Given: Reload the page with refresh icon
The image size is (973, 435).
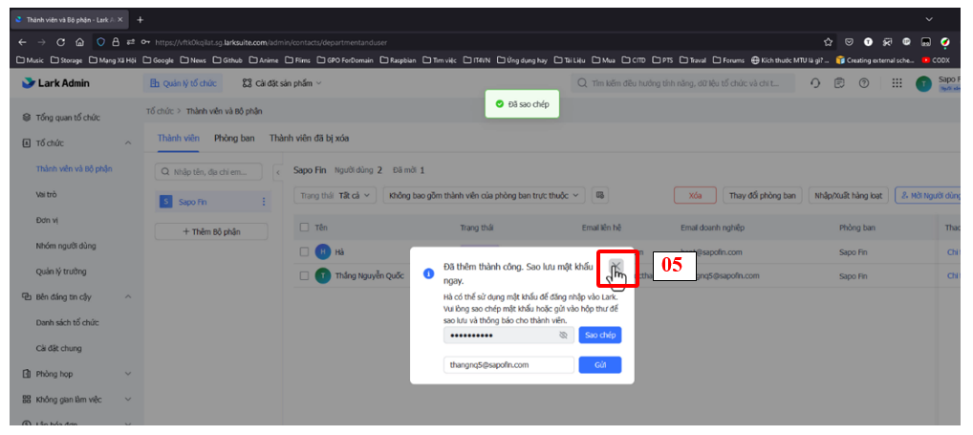Looking at the screenshot, I should tap(61, 42).
